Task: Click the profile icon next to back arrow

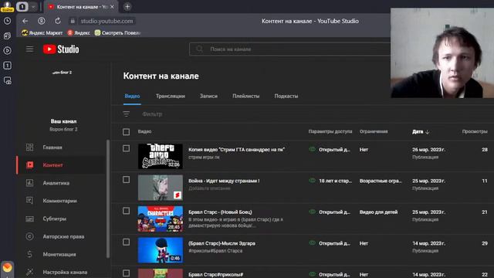Action: click(x=41, y=21)
